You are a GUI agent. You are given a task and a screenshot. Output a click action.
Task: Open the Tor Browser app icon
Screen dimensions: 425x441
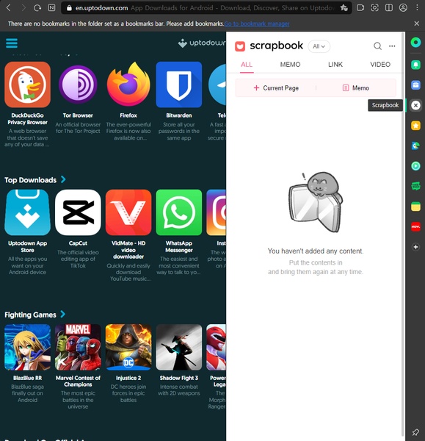[78, 85]
